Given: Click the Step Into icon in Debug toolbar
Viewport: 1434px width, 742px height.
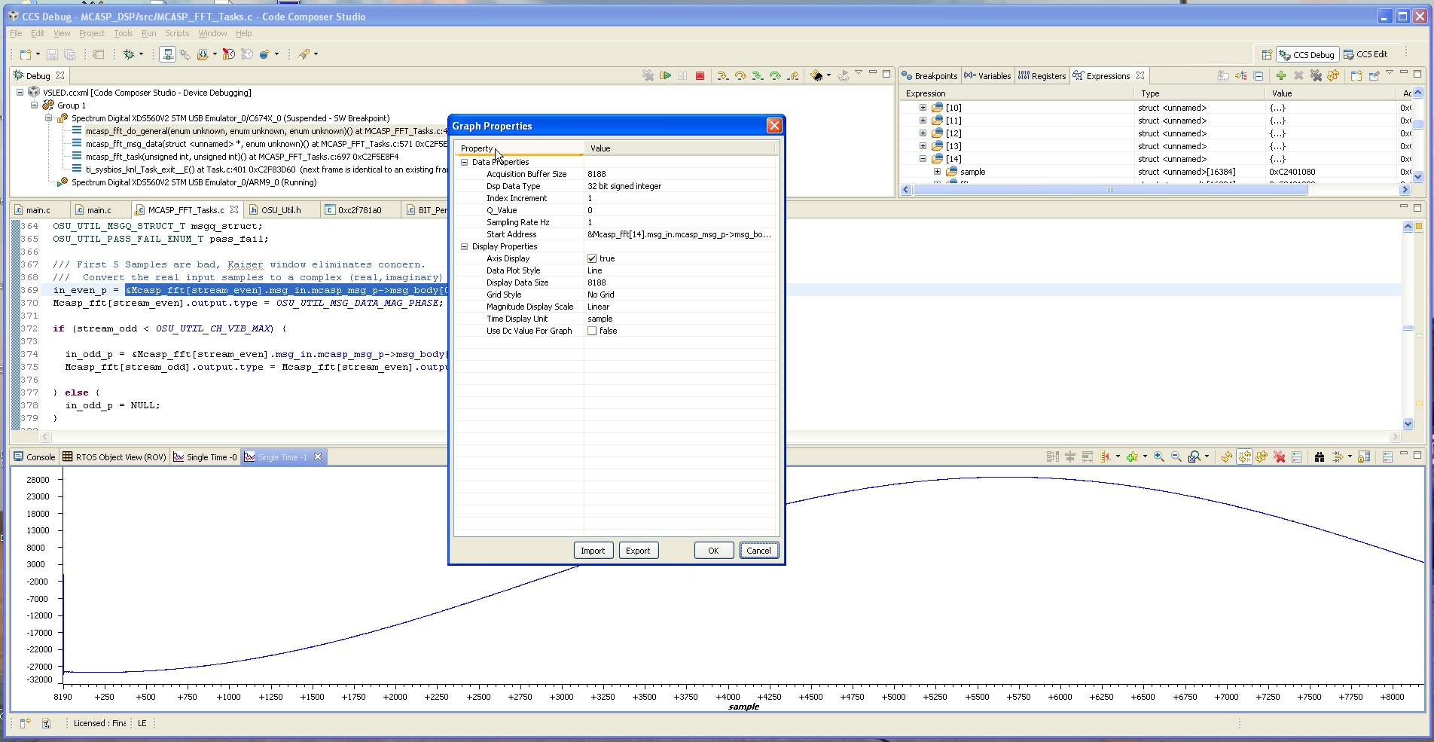Looking at the screenshot, I should [722, 75].
